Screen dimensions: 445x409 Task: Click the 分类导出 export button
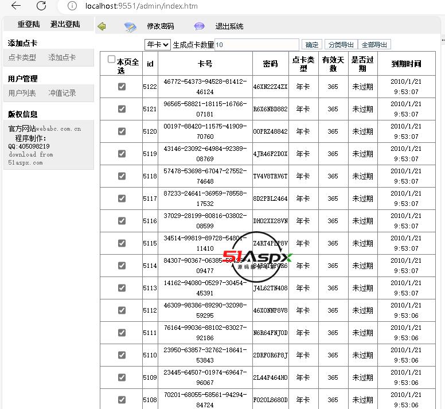(341, 45)
